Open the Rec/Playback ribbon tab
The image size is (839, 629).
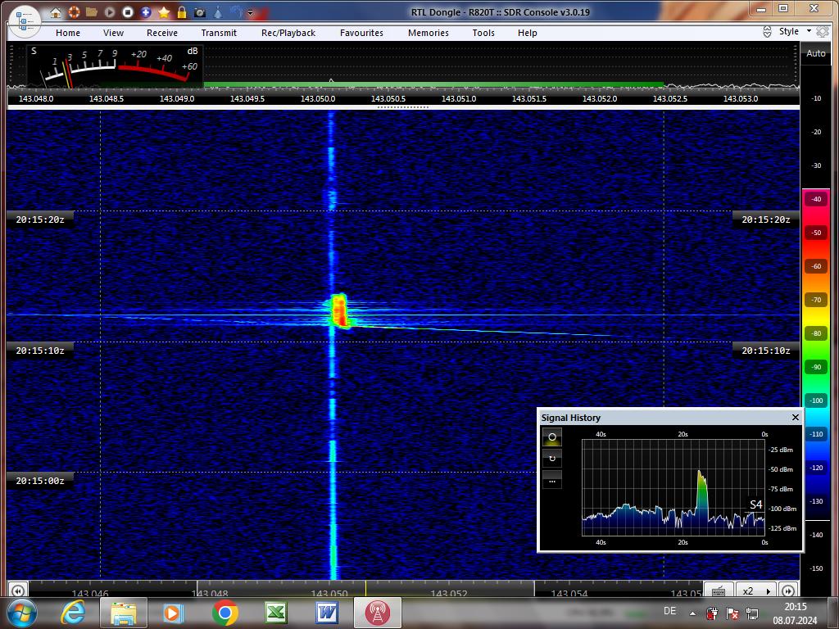[x=288, y=33]
